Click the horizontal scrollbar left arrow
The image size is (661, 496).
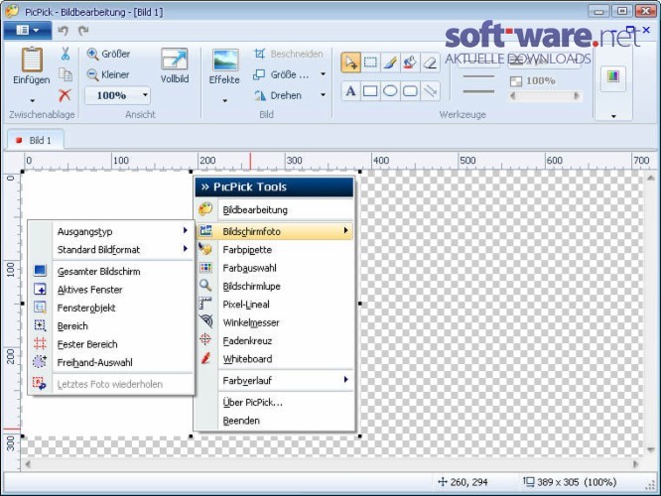pos(28,464)
